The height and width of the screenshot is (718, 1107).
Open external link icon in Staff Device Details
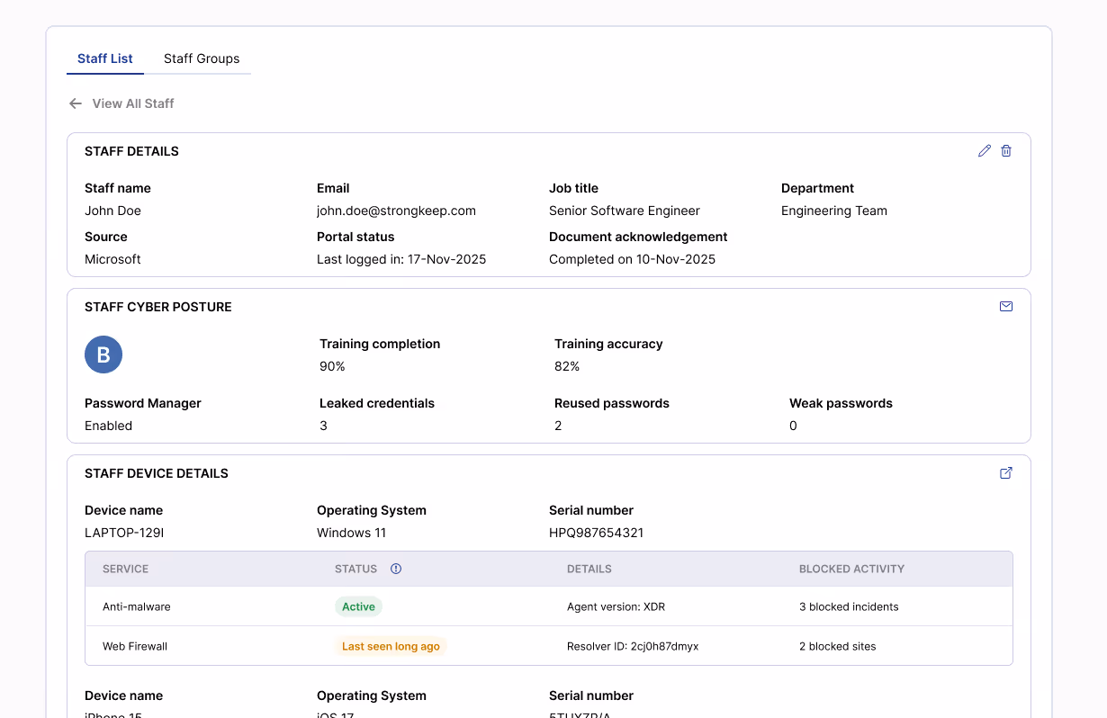(1006, 473)
